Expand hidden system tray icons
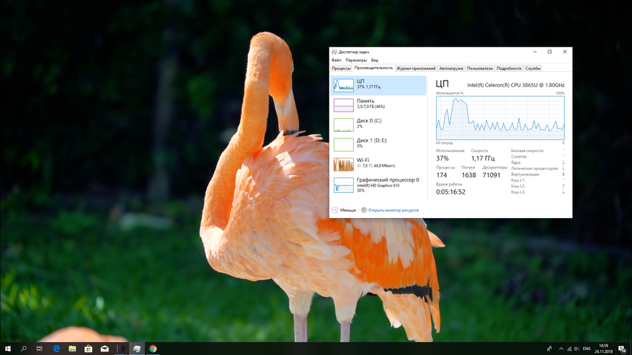The height and width of the screenshot is (355, 632). tap(561, 349)
